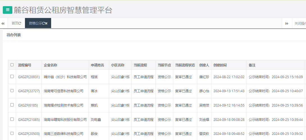Click company name 湖南弯弓信息科技有限公司
306x140 pixels.
point(63,91)
